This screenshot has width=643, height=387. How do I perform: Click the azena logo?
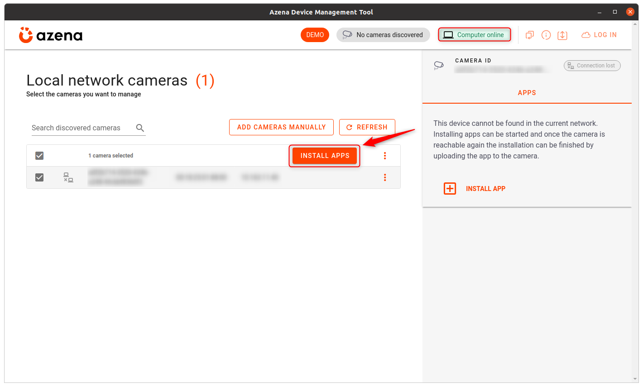pos(51,35)
